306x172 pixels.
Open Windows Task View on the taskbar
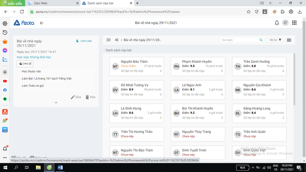coord(27,167)
